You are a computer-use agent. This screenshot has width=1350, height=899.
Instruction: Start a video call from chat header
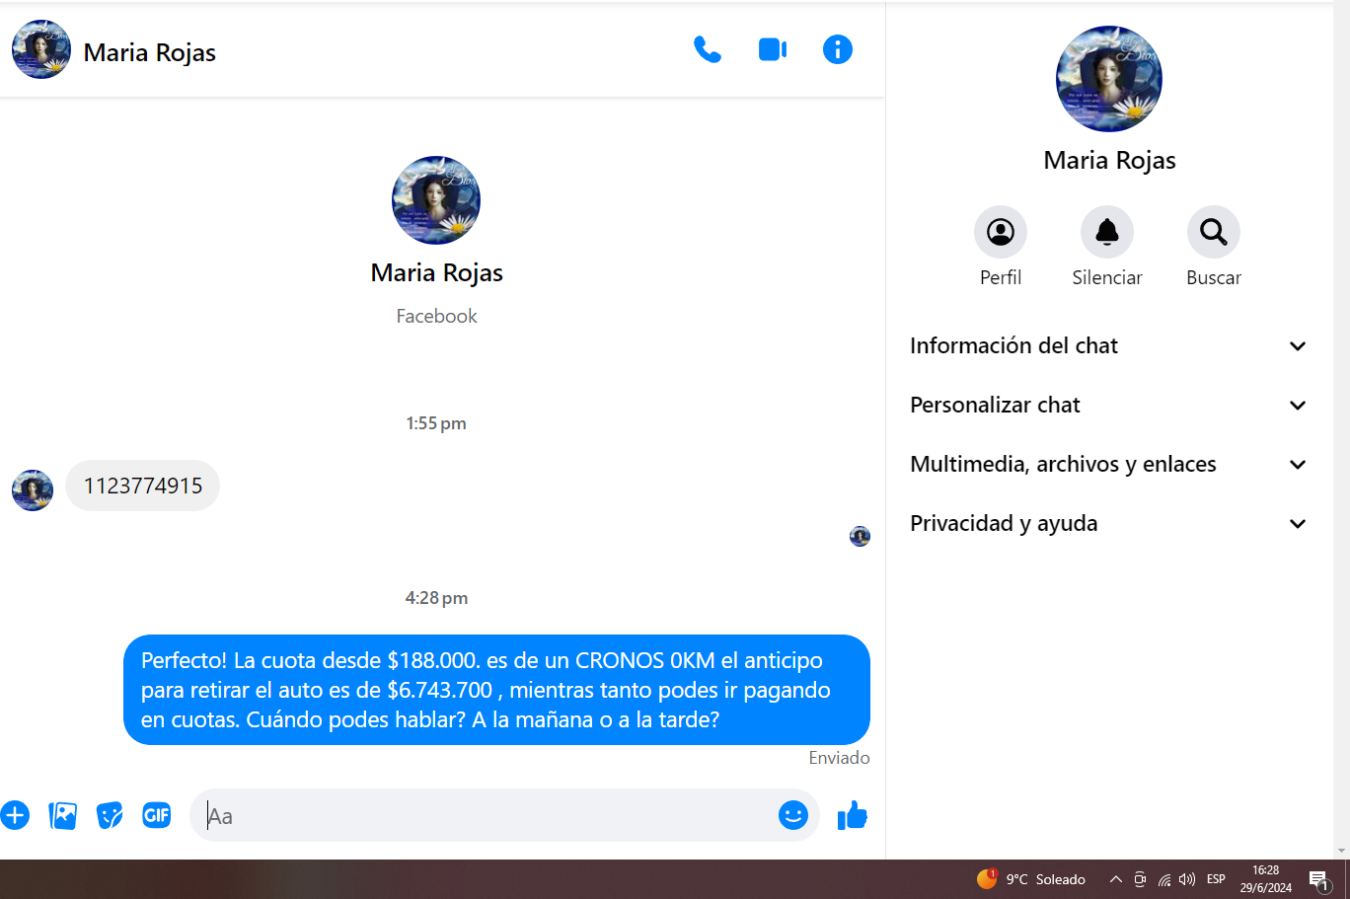[x=772, y=49]
